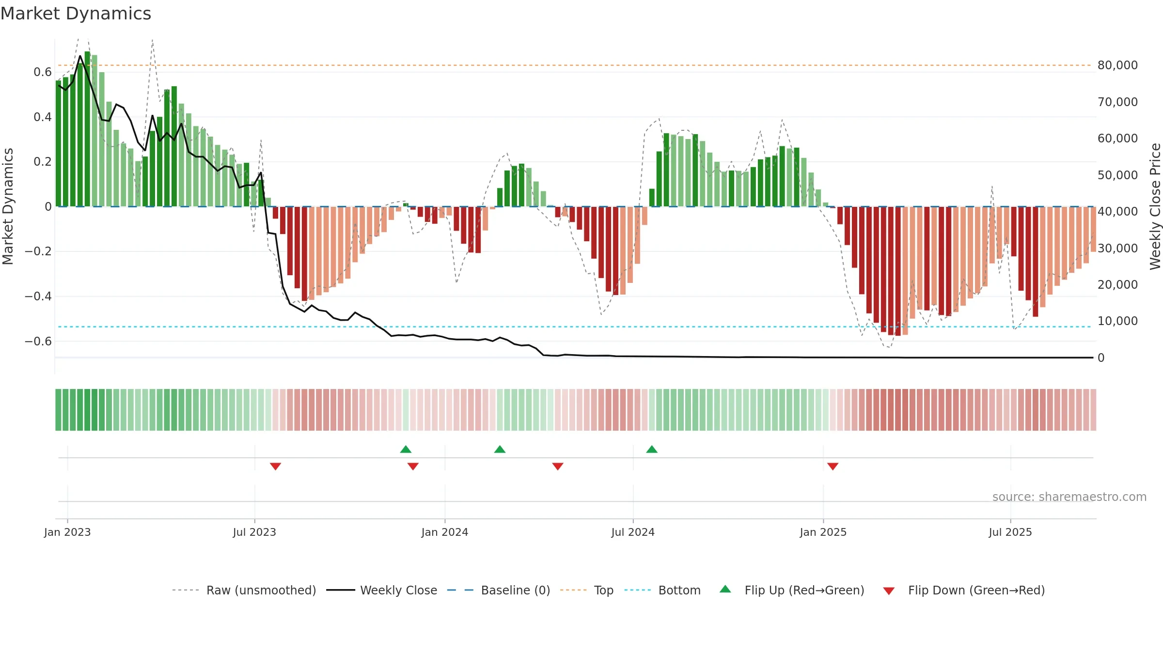
Task: Toggle the Raw (unsmoothed) legend entry
Action: tap(244, 590)
